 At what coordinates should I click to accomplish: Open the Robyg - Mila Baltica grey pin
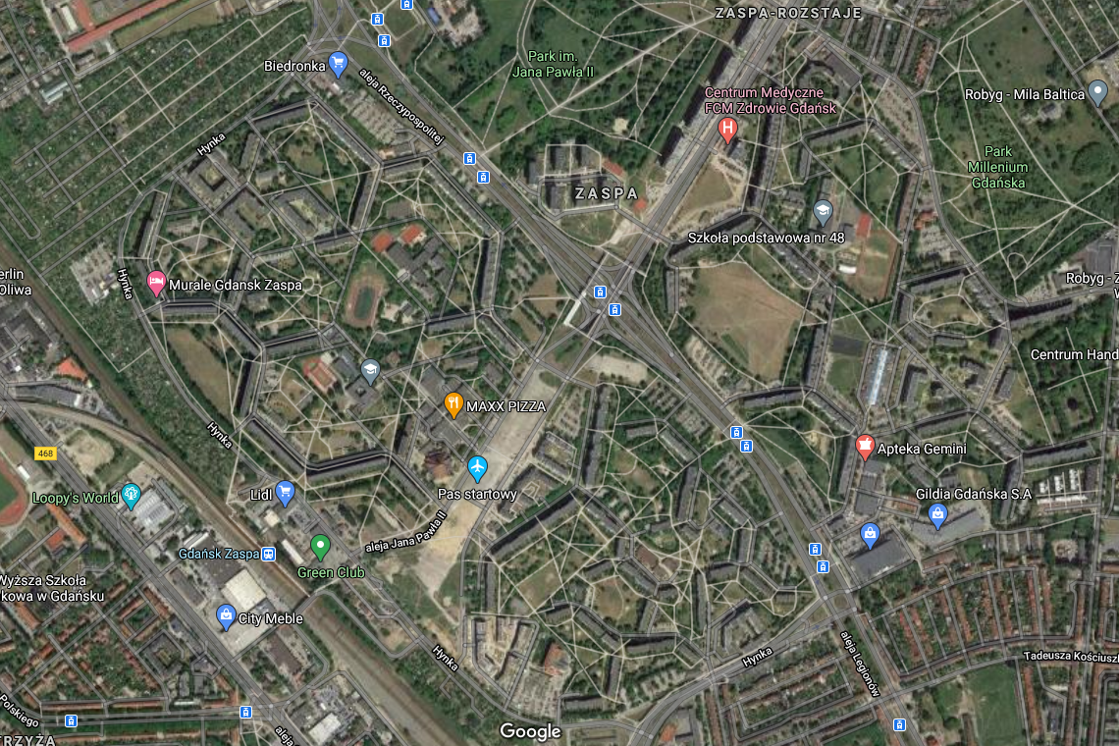[1097, 93]
